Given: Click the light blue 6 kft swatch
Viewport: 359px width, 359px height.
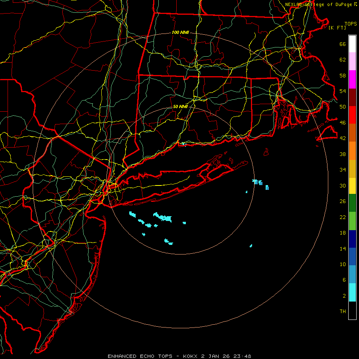Looking at the screenshot, I should (352, 274).
